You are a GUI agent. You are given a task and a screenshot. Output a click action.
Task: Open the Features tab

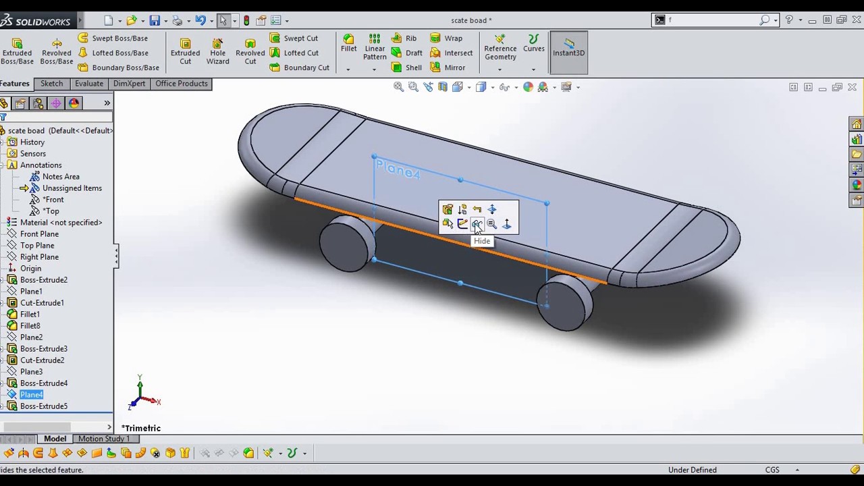[x=15, y=84]
